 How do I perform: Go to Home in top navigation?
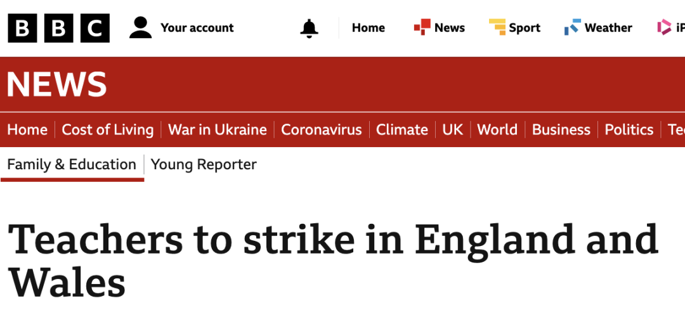369,28
